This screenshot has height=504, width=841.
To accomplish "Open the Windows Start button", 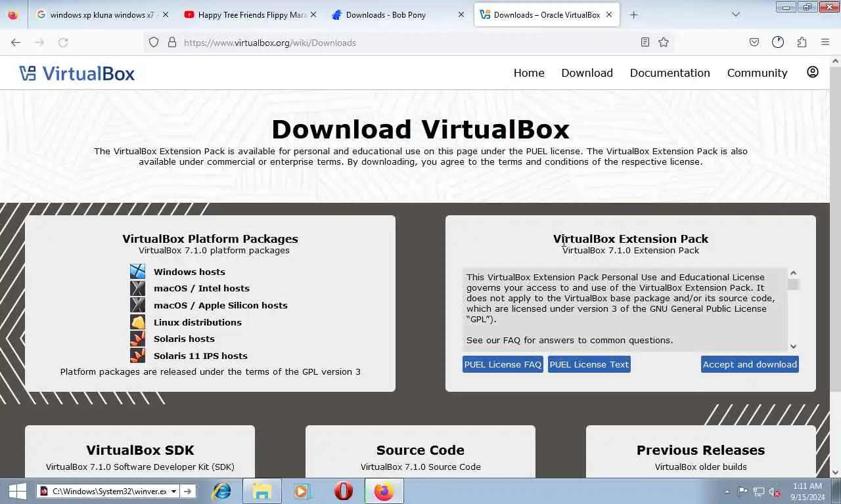I will click(17, 491).
